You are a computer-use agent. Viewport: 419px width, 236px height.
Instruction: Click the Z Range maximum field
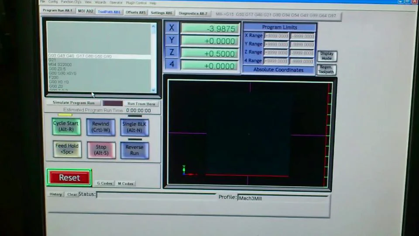click(x=276, y=53)
